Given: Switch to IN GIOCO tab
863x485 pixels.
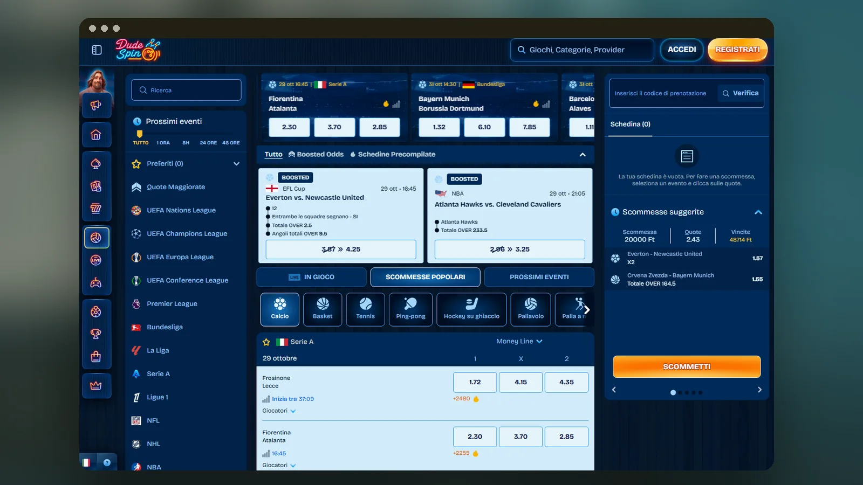Looking at the screenshot, I should [x=311, y=277].
